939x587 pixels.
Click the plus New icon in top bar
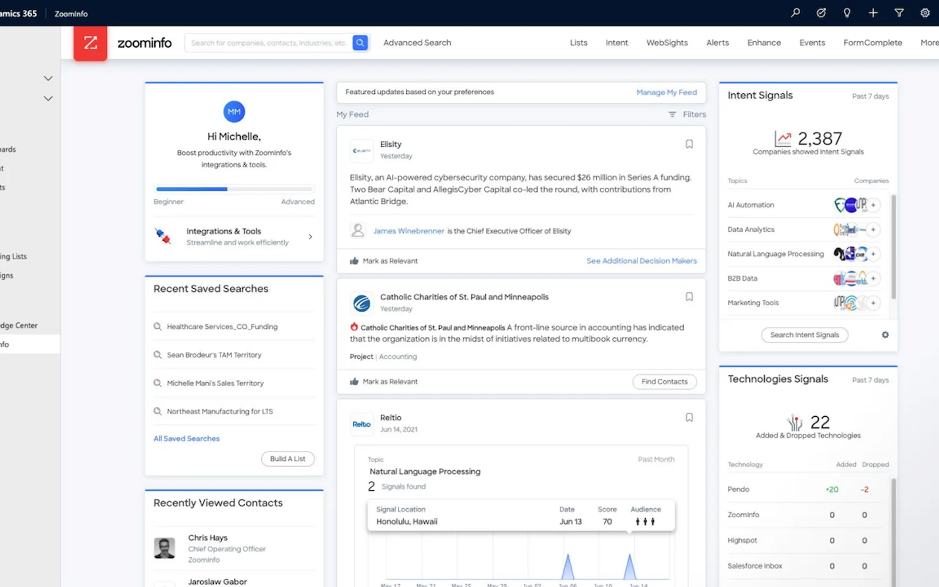point(873,13)
